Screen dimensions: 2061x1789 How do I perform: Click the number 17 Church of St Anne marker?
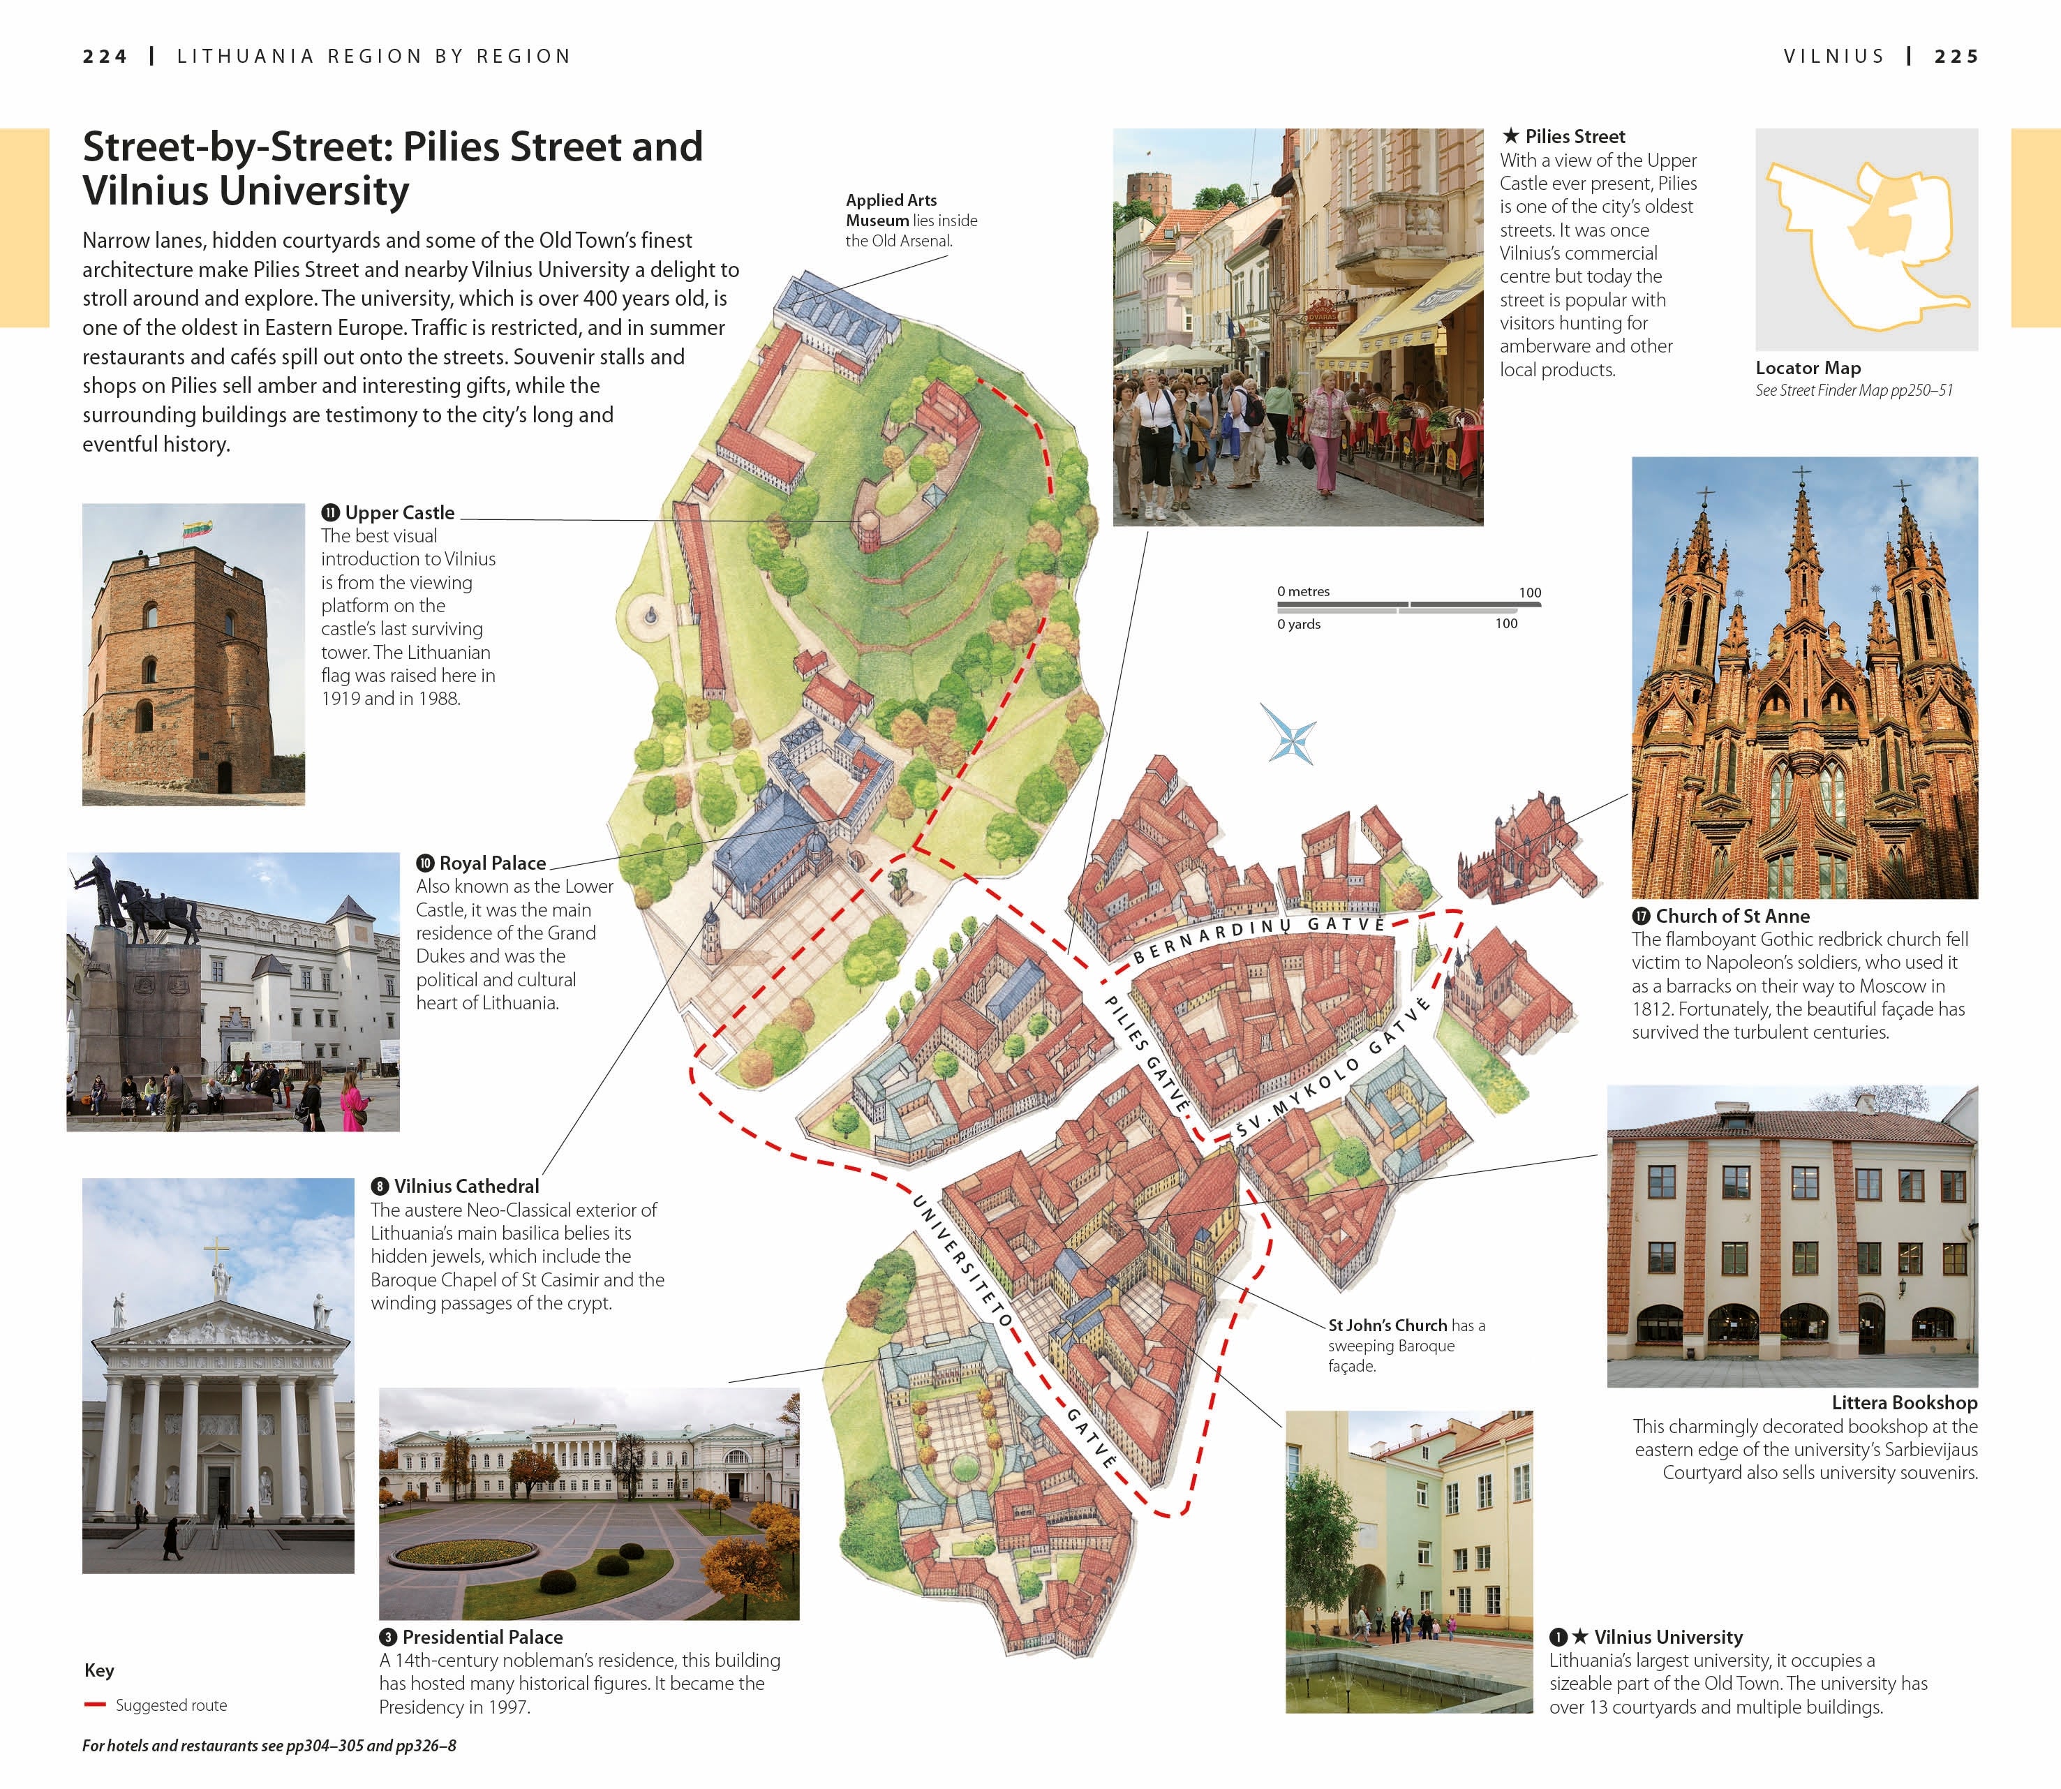1641,916
